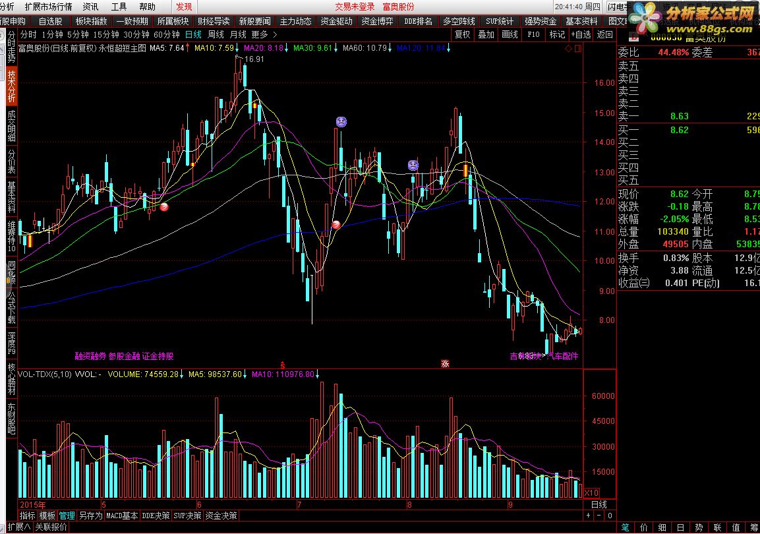
Task: Open the 分时走势 sidebar tab
Action: (12, 47)
